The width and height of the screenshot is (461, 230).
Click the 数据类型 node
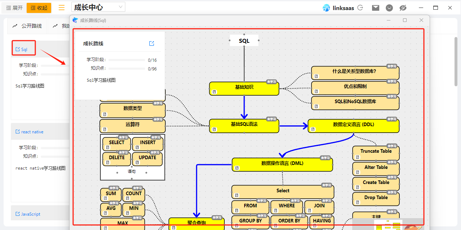(x=133, y=111)
